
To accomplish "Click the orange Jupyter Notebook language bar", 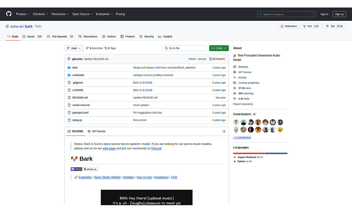I will point(249,153).
